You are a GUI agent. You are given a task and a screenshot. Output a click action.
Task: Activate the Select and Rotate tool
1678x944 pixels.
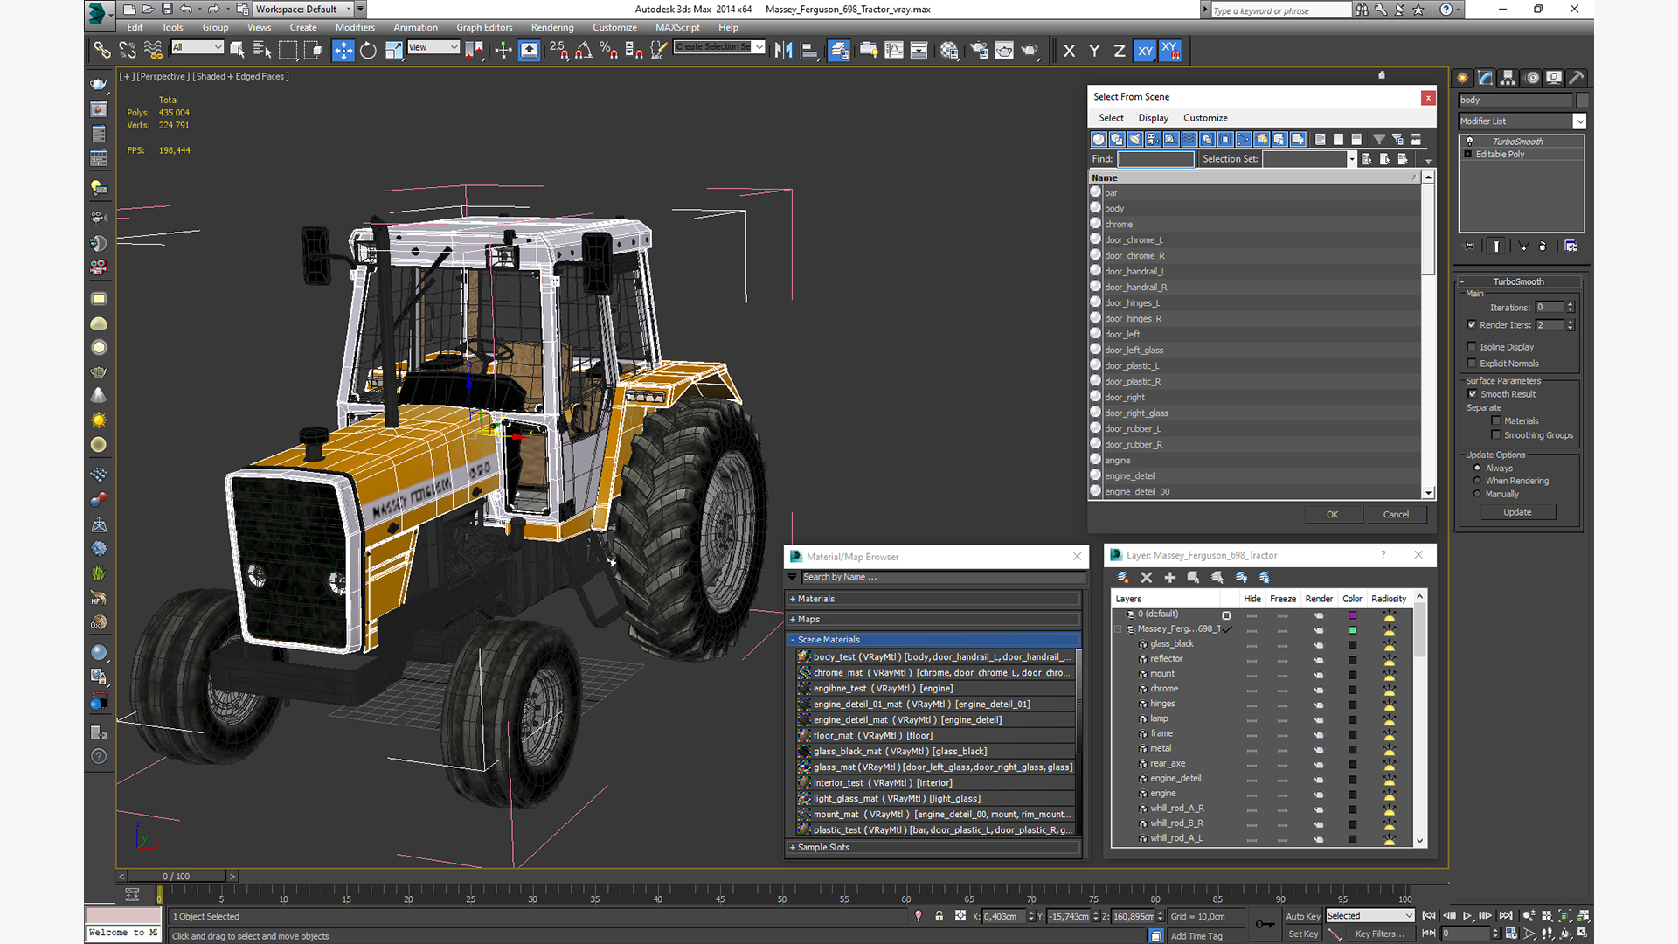click(x=368, y=51)
